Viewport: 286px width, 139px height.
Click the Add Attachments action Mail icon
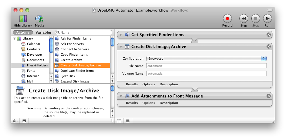click(x=127, y=96)
